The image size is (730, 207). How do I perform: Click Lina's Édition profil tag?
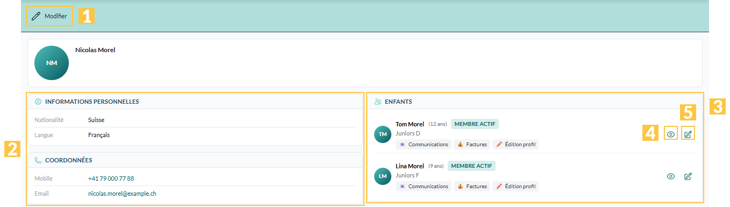tap(516, 187)
